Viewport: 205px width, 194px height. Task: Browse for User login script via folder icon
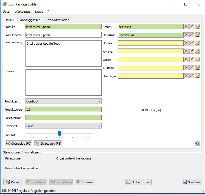point(197,76)
